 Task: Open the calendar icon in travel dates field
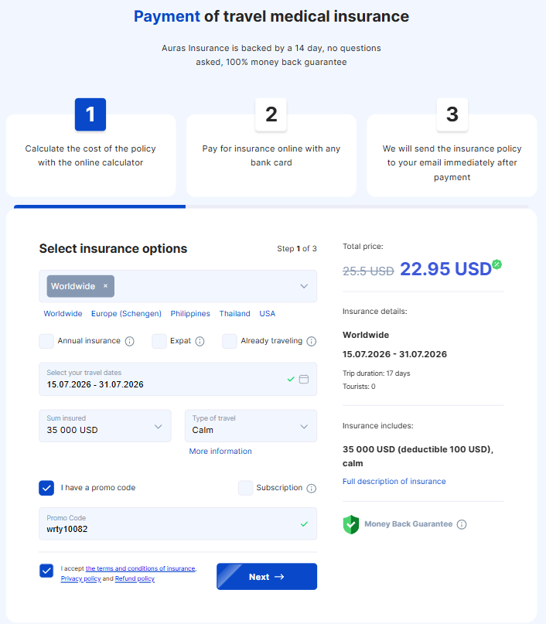tap(305, 379)
